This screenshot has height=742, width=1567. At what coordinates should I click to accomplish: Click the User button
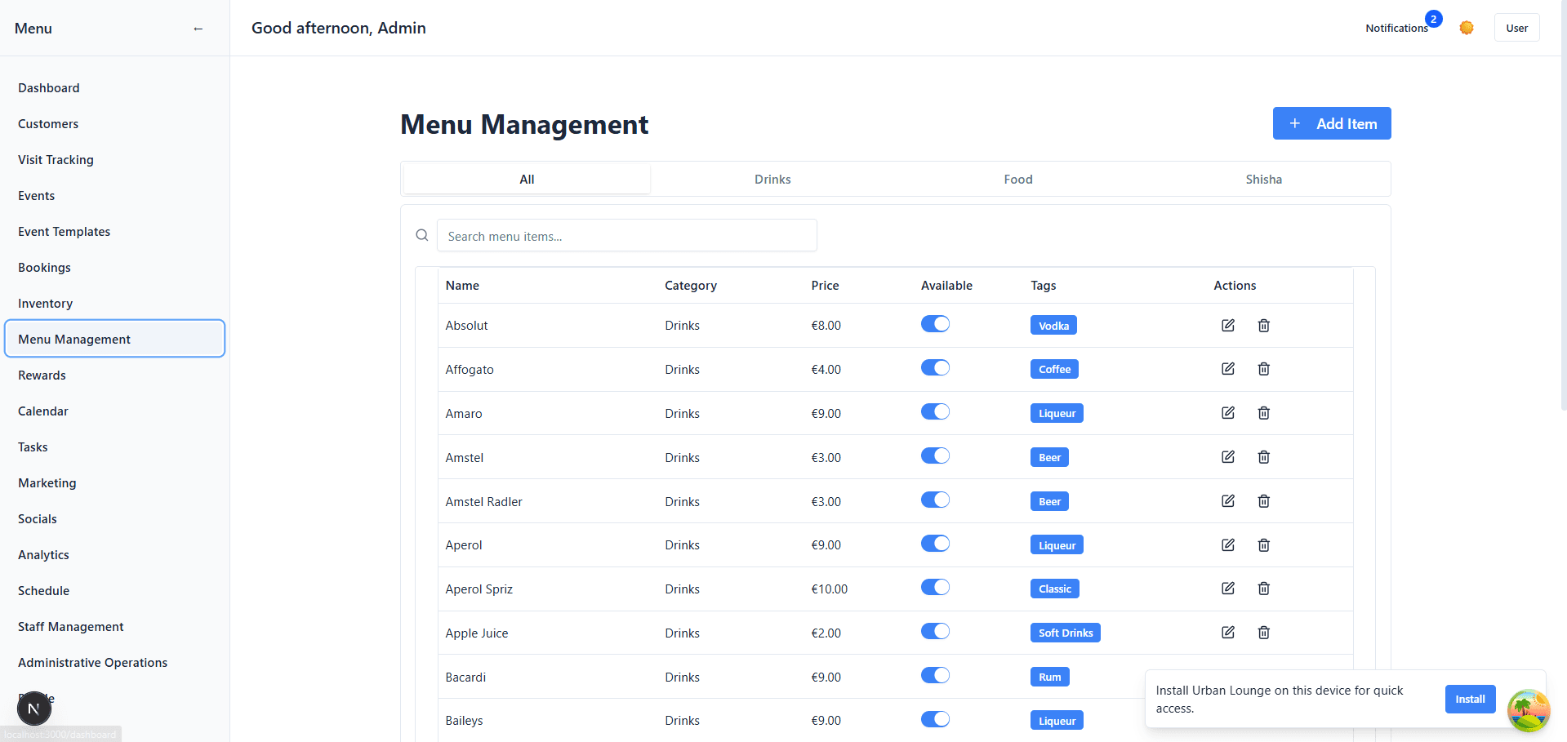(1516, 28)
